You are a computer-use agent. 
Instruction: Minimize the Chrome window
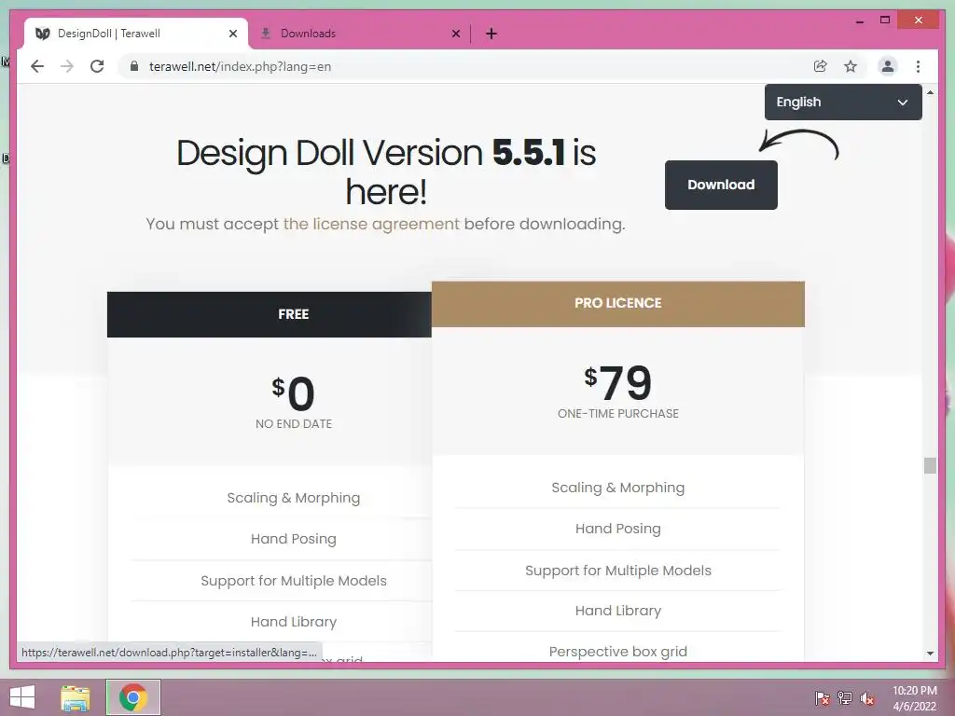(x=859, y=21)
